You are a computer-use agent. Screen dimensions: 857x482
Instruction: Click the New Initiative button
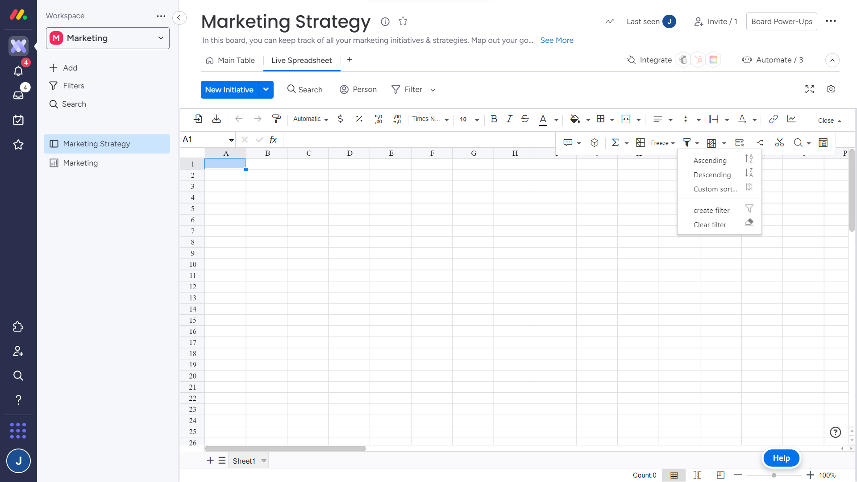click(x=229, y=90)
